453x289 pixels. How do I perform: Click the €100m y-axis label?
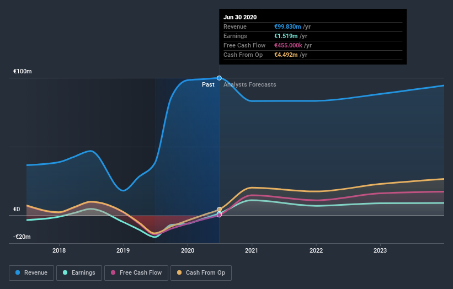pyautogui.click(x=23, y=71)
